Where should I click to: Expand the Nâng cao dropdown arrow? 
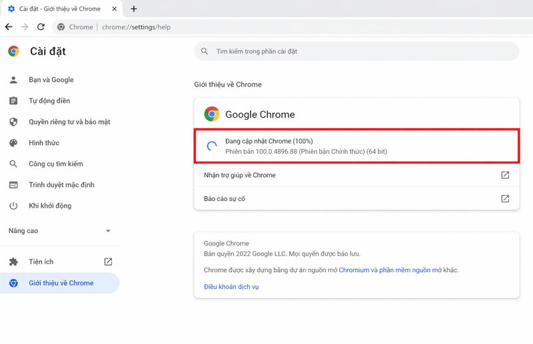pyautogui.click(x=108, y=231)
